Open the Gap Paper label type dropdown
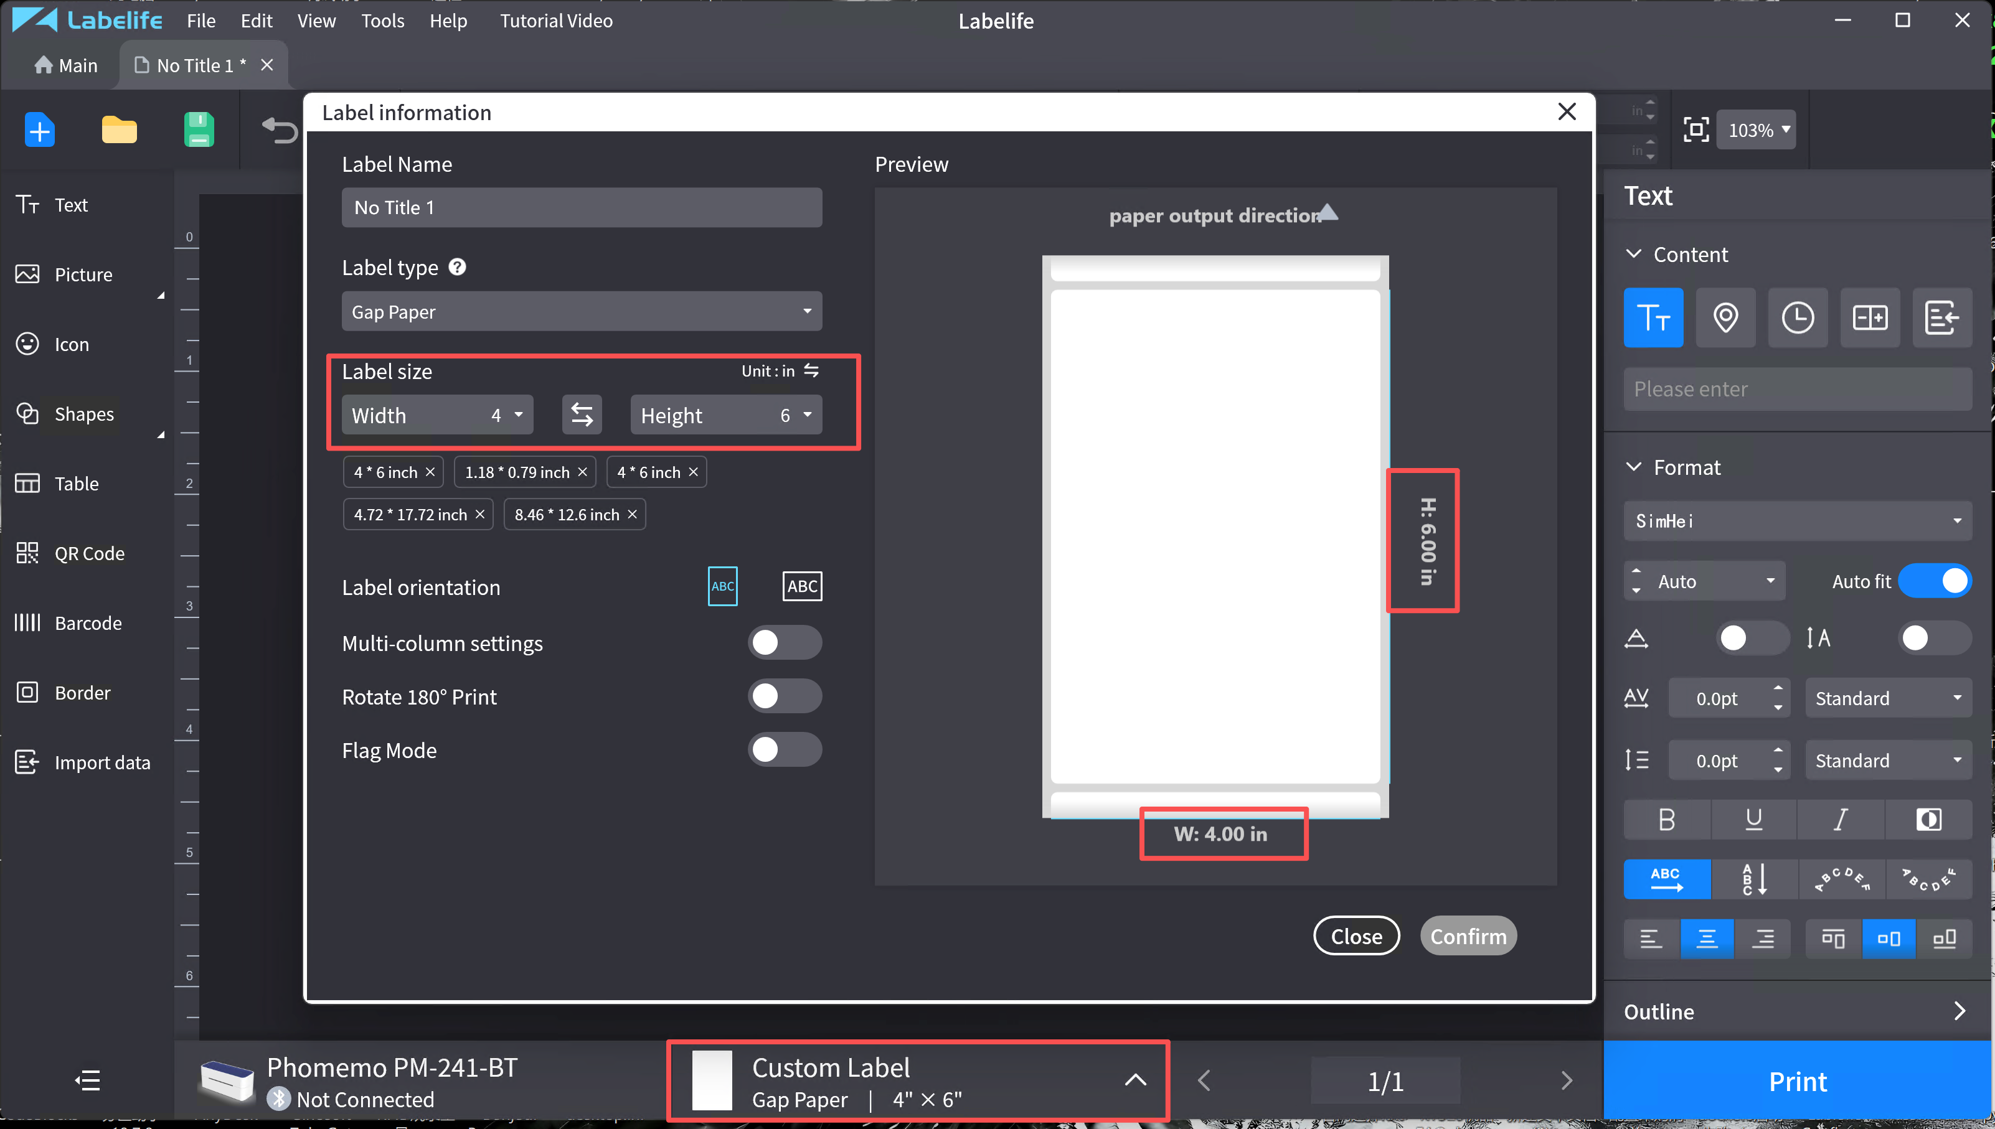This screenshot has height=1129, width=1995. click(x=581, y=312)
